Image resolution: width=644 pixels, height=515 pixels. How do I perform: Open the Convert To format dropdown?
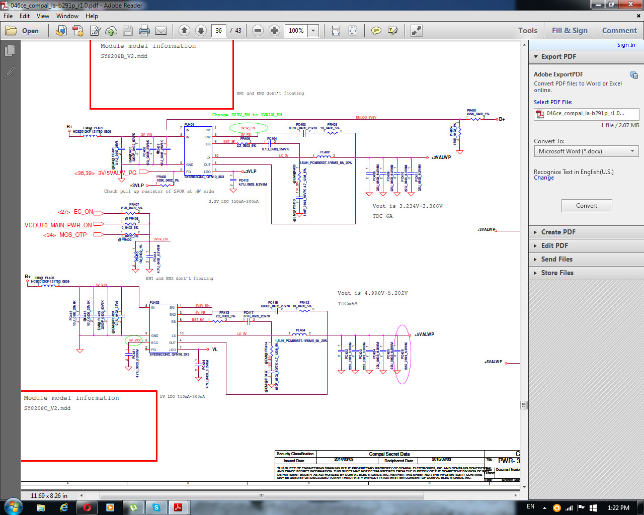(587, 151)
